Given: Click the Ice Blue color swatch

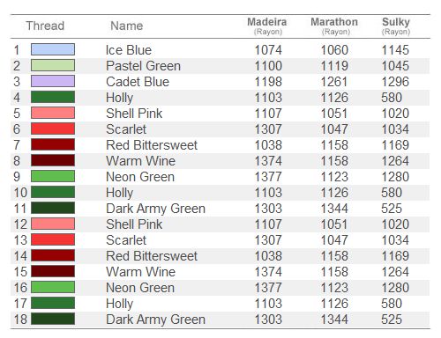Looking at the screenshot, I should pos(53,49).
